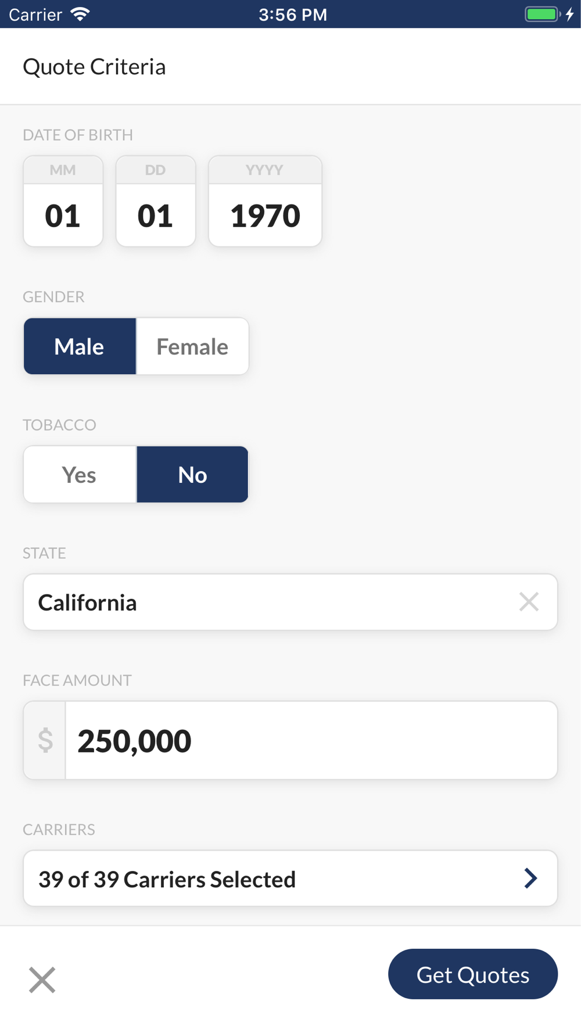Image resolution: width=581 pixels, height=1033 pixels.
Task: Select Female gender option
Action: click(x=192, y=347)
